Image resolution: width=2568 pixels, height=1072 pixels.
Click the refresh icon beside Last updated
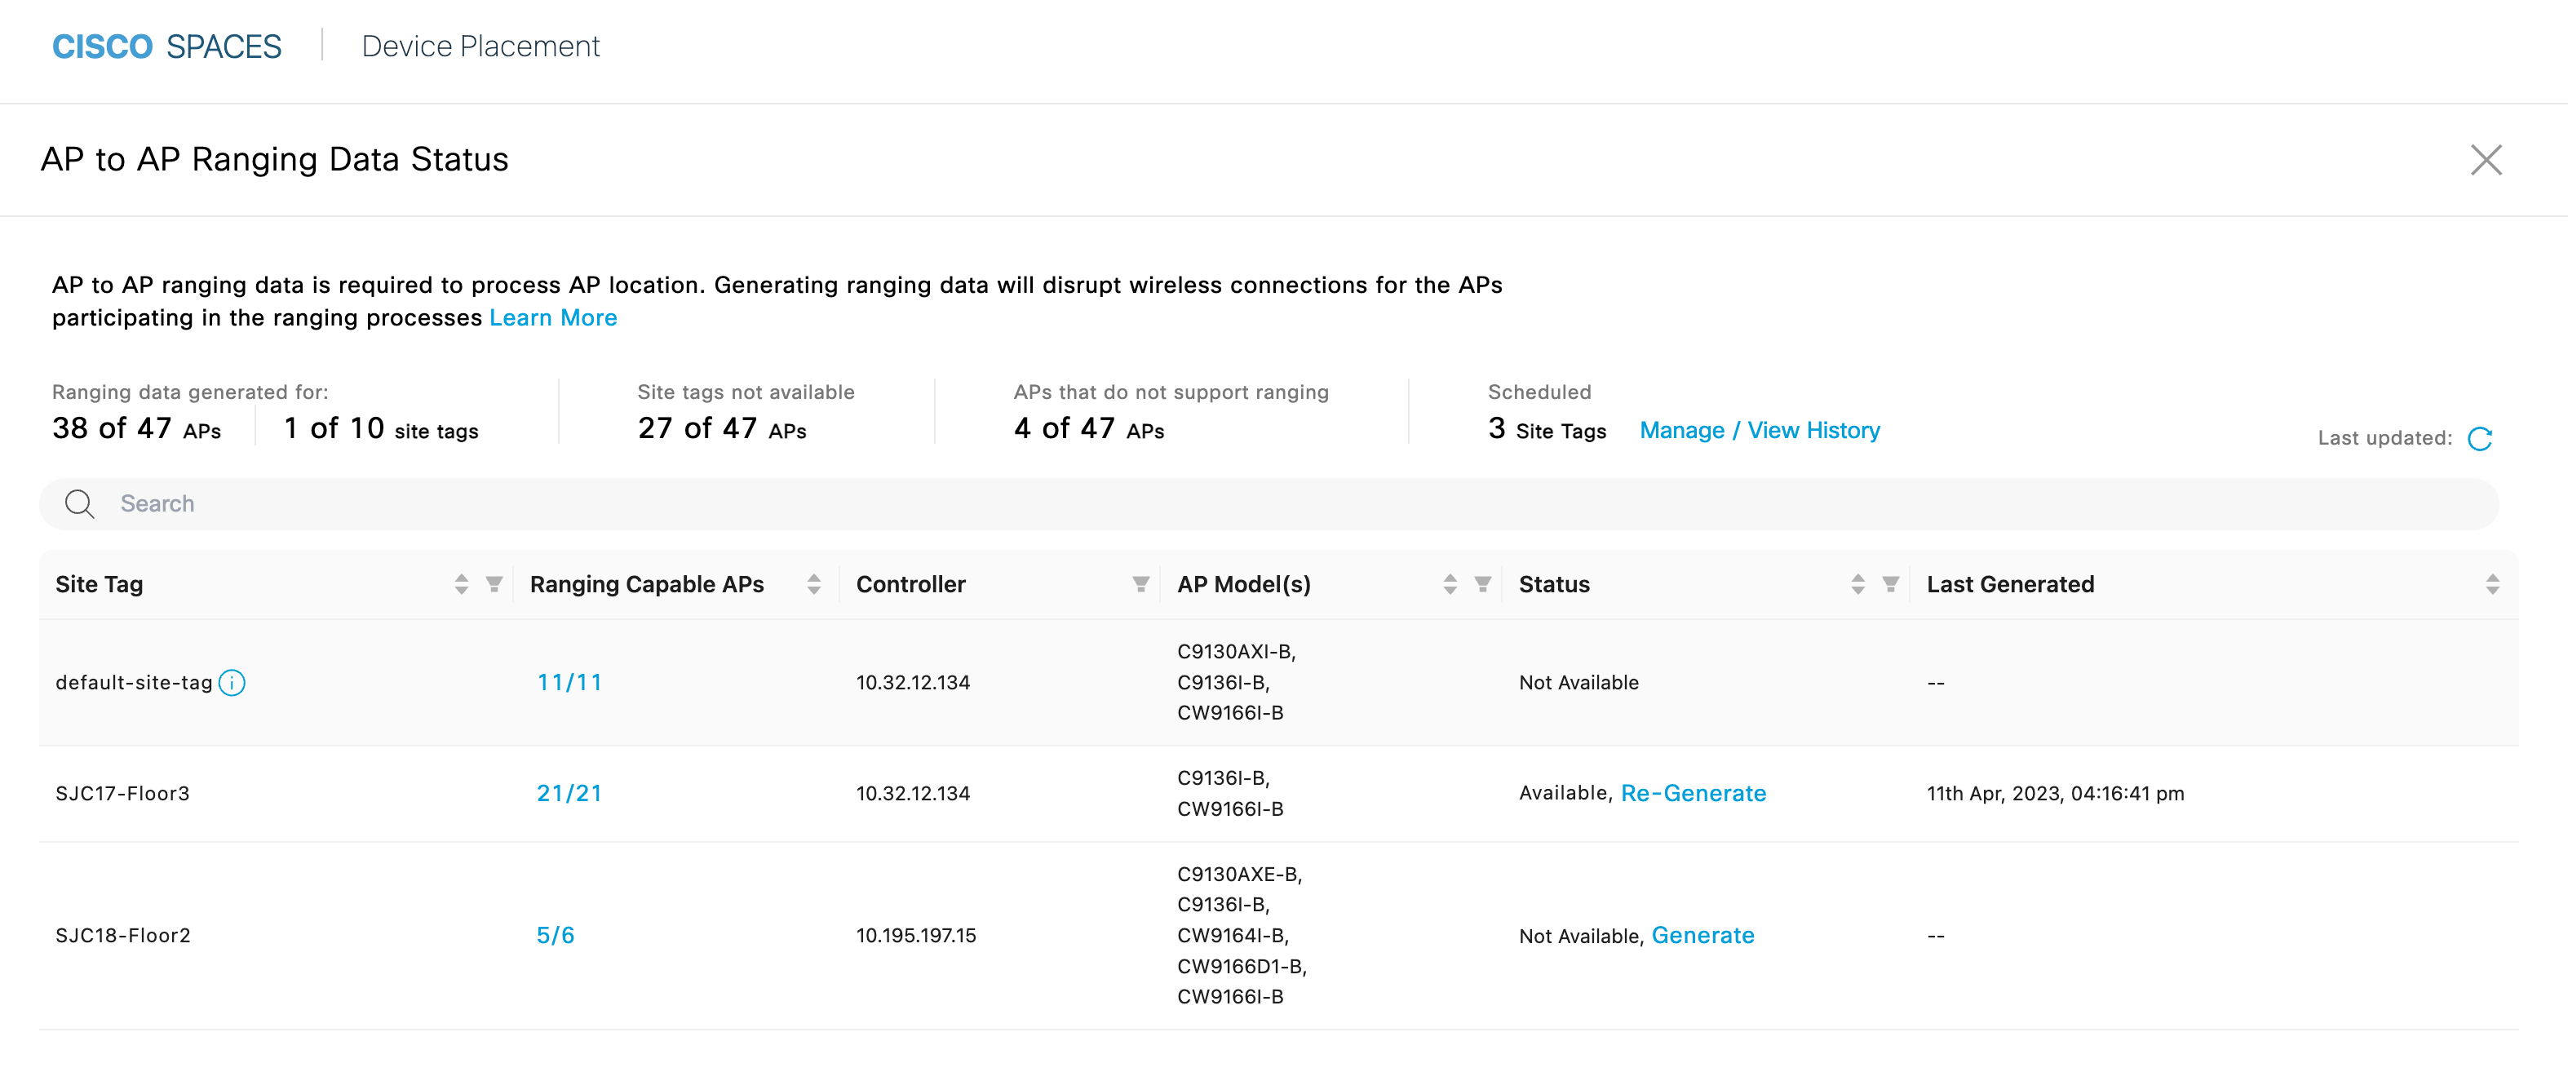[2479, 439]
